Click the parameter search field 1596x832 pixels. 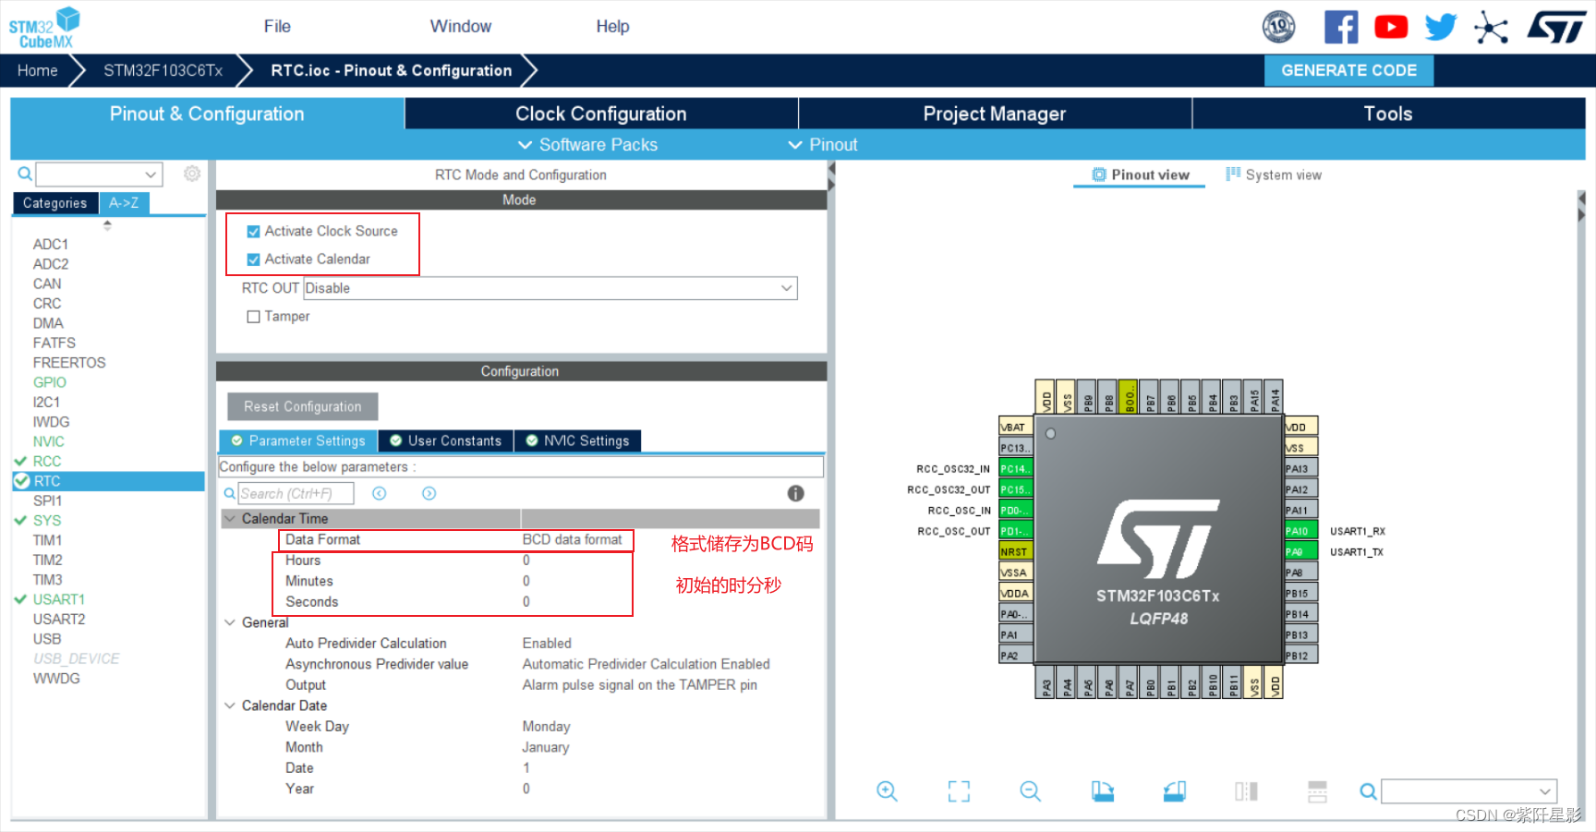pos(296,493)
